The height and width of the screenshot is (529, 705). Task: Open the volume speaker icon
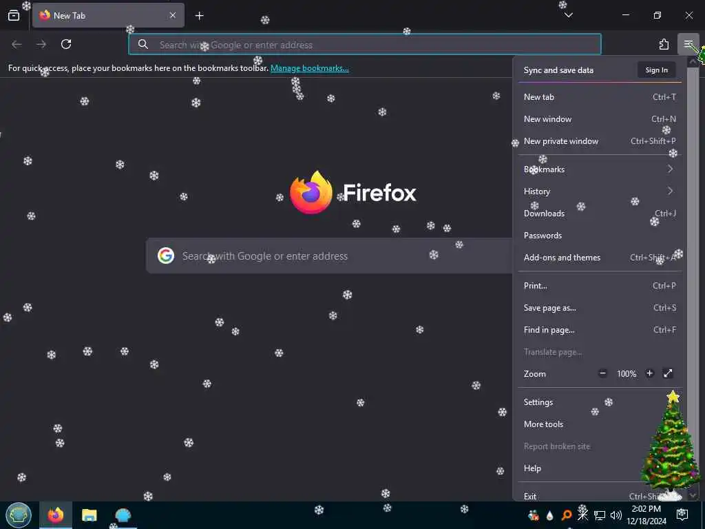click(616, 515)
